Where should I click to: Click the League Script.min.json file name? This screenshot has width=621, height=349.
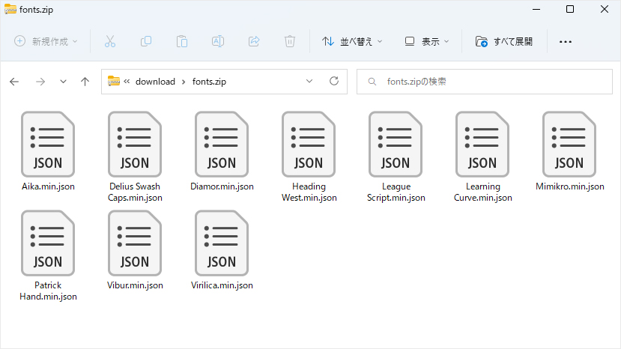point(396,192)
